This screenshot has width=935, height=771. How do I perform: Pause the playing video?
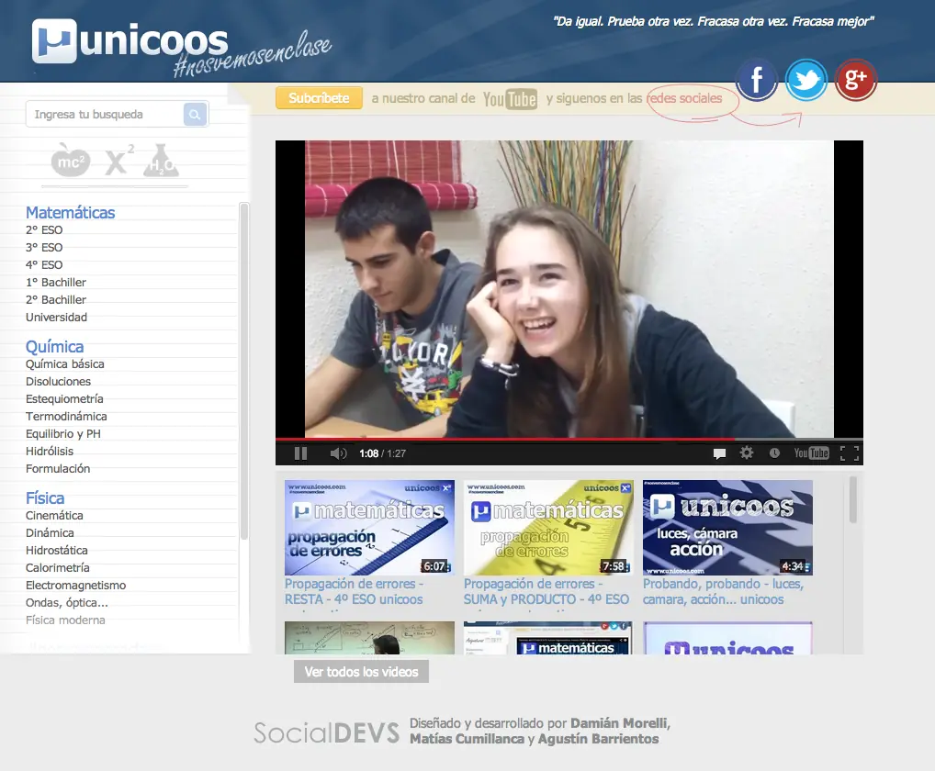point(300,453)
